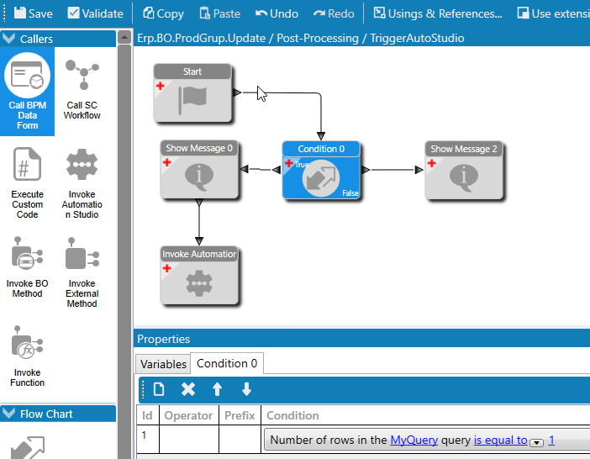Click the Copy toolbar button
The image size is (590, 459).
(x=163, y=13)
